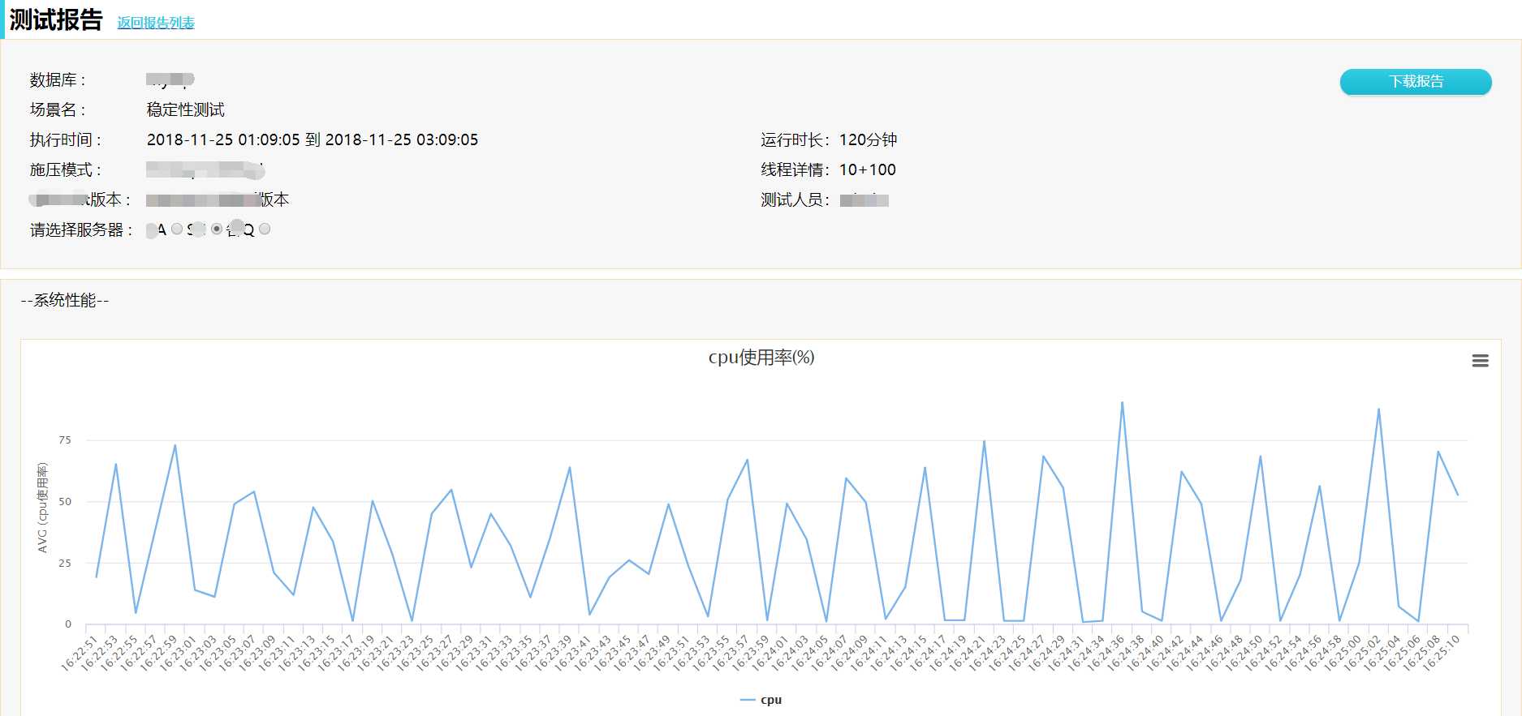This screenshot has height=716, width=1522.
Task: Click the cpu line peak at 16:24:36
Action: pos(1122,402)
